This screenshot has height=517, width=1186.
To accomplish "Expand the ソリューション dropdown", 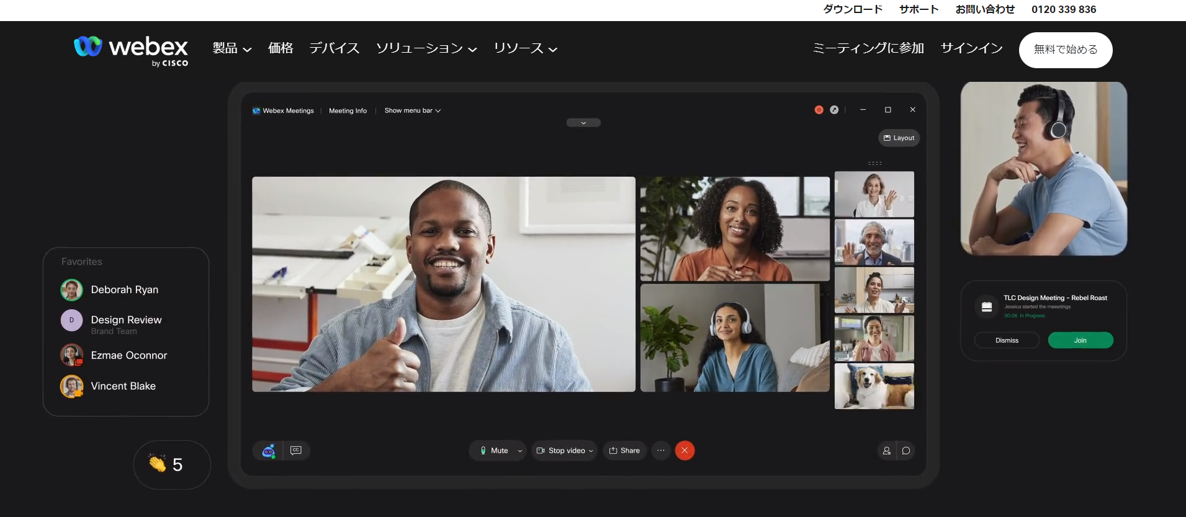I will [x=426, y=48].
